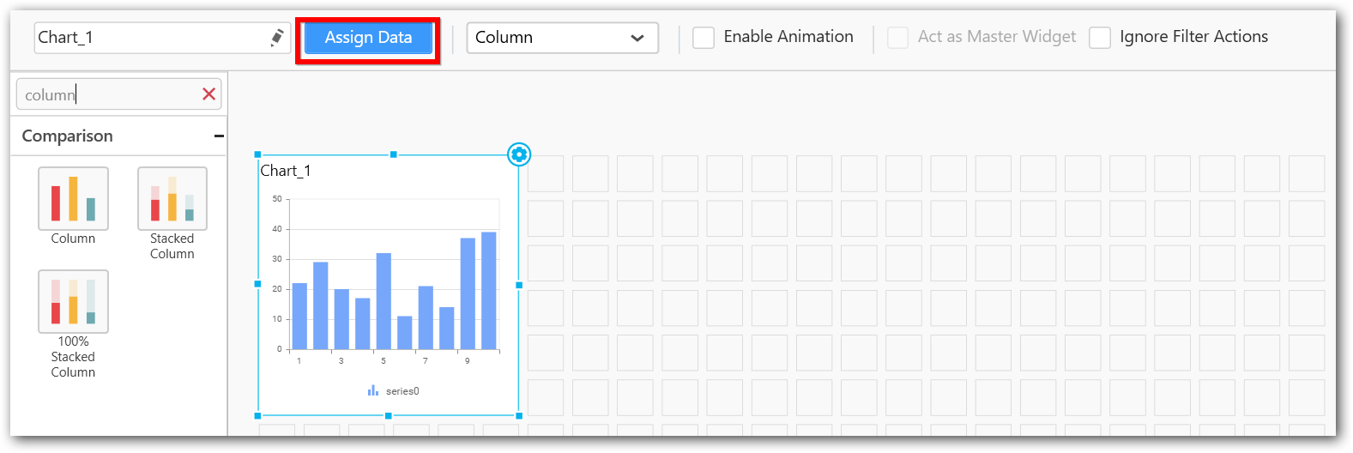Check Ignore Filter Actions option
This screenshot has height=453, width=1353.
1100,38
